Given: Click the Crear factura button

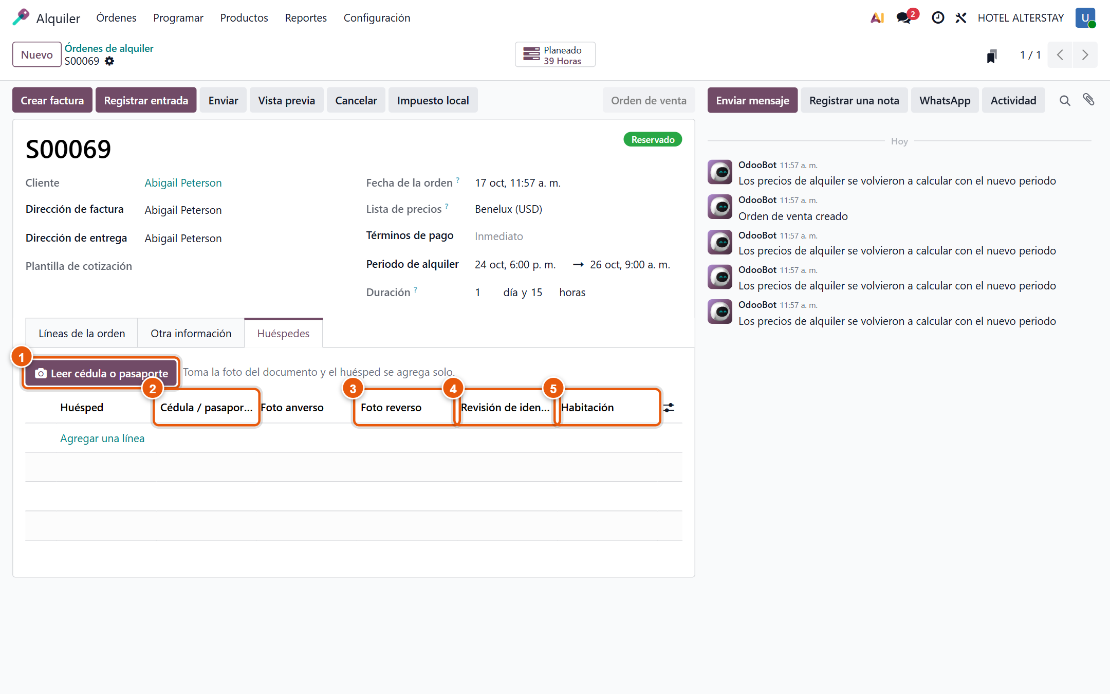Looking at the screenshot, I should [x=52, y=100].
